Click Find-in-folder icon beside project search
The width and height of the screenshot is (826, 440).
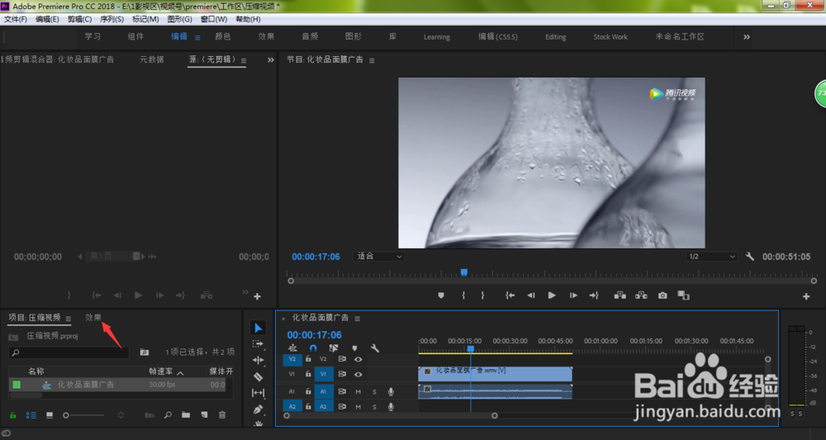pos(145,352)
